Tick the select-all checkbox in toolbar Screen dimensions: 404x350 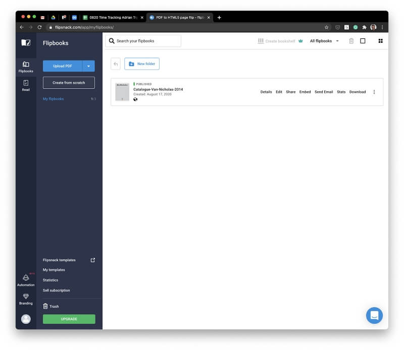[363, 41]
